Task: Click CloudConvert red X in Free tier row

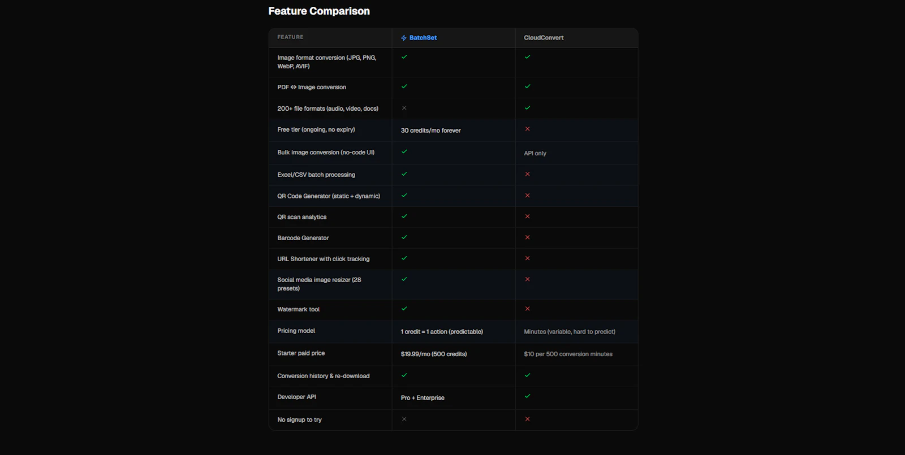Action: (528, 129)
